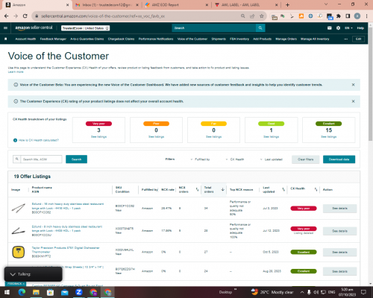This screenshot has height=298, width=373.
Task: Click the Taylor thermometer product thumbnail
Action: (19, 252)
